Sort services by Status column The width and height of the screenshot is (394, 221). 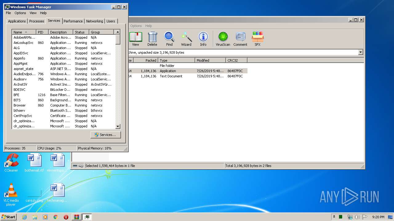click(81, 32)
